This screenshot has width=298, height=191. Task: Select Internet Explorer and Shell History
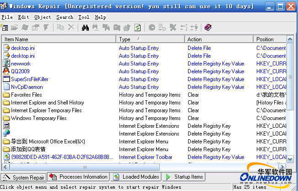(x=48, y=103)
